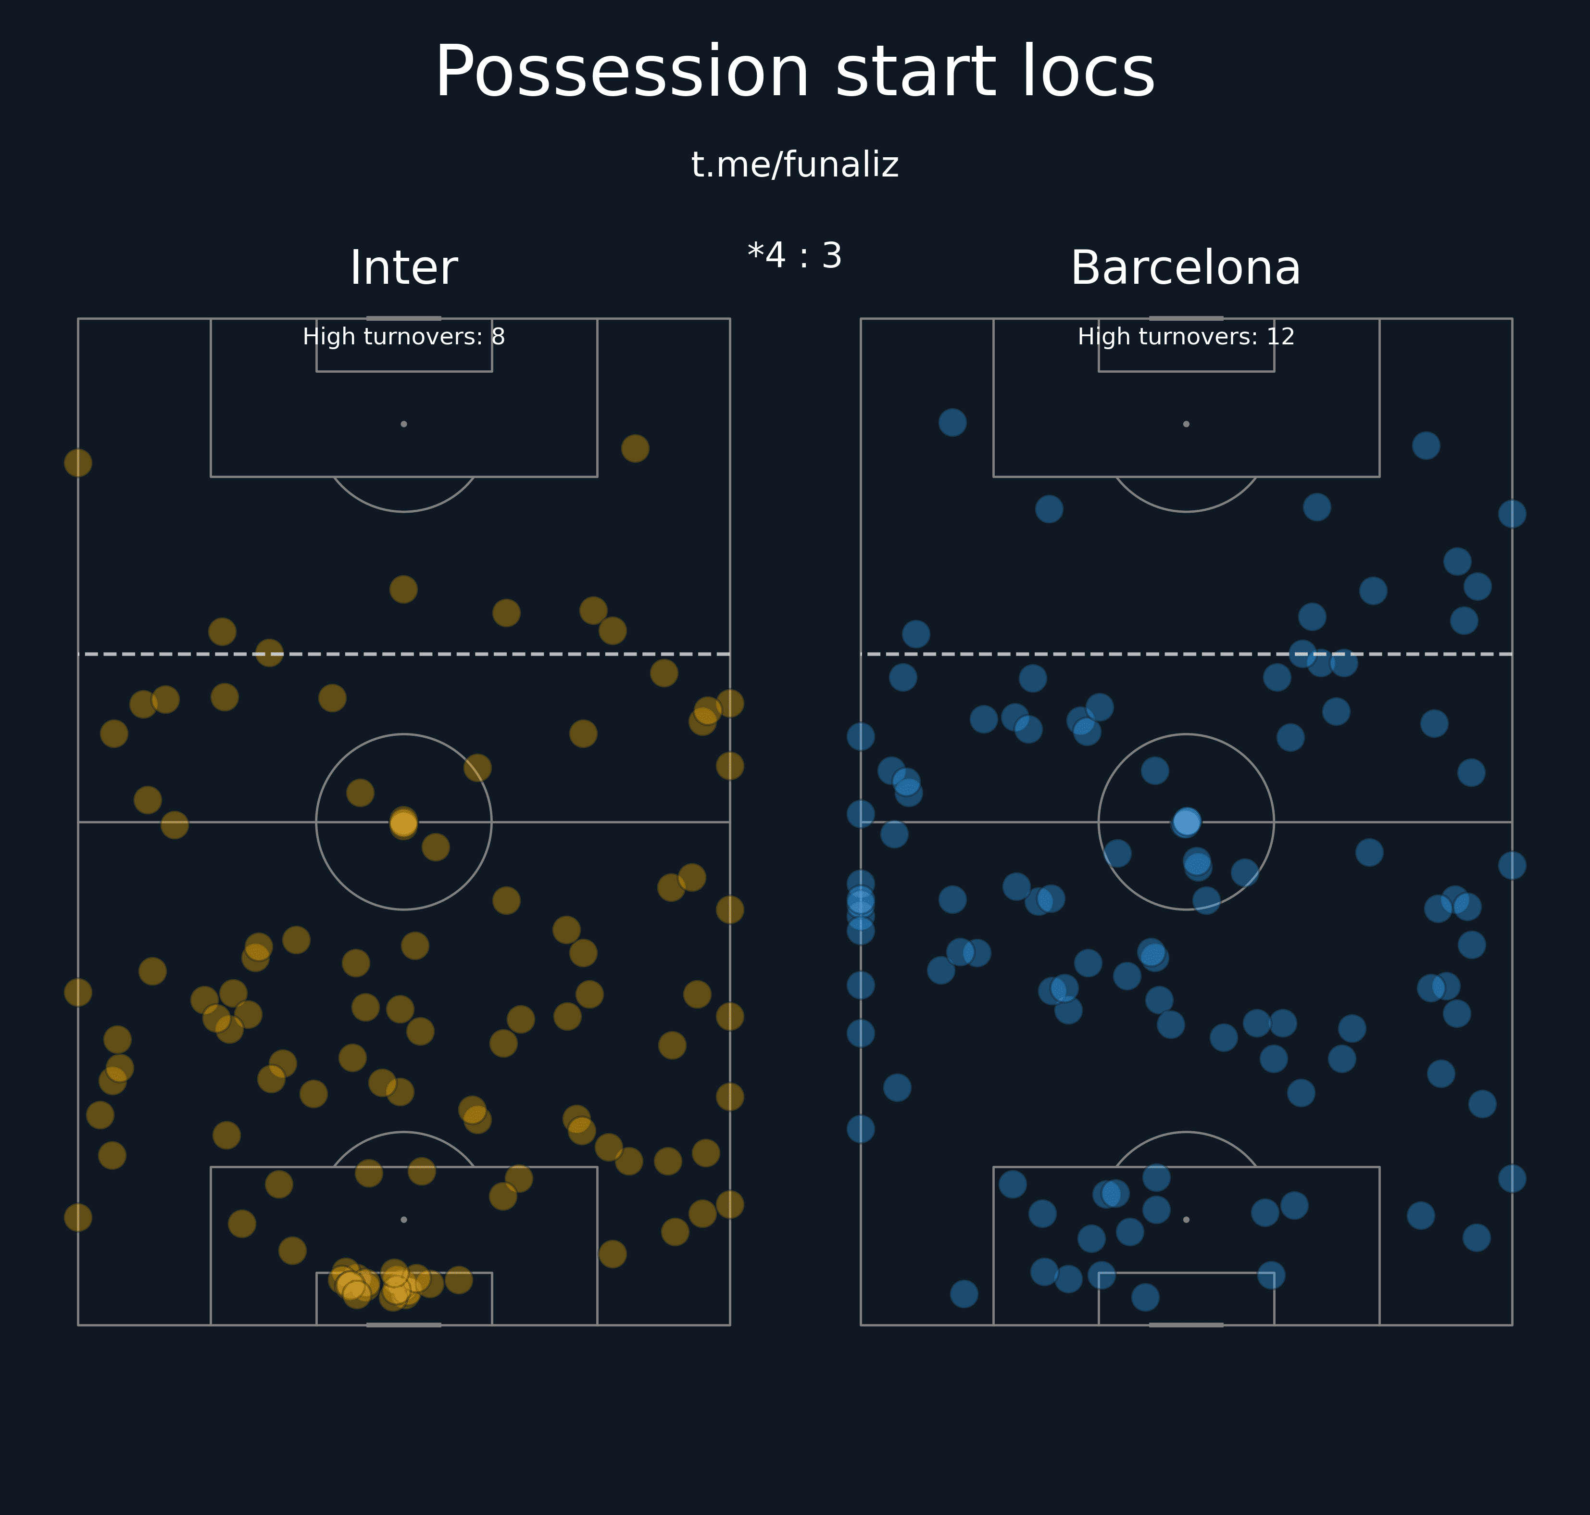
Task: Click Inter's top penalty spot
Action: [x=403, y=424]
